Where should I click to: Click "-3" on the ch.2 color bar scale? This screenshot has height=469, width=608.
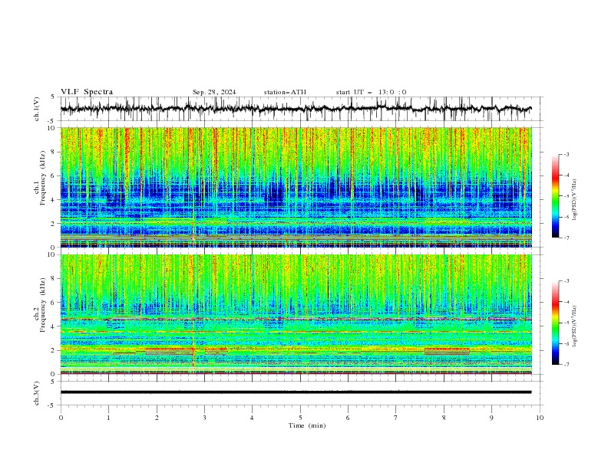click(566, 281)
